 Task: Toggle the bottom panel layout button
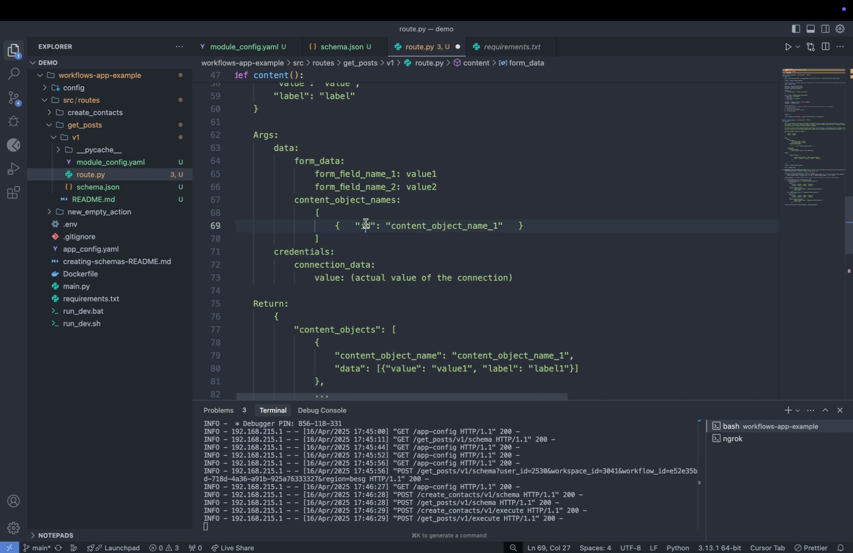[811, 29]
